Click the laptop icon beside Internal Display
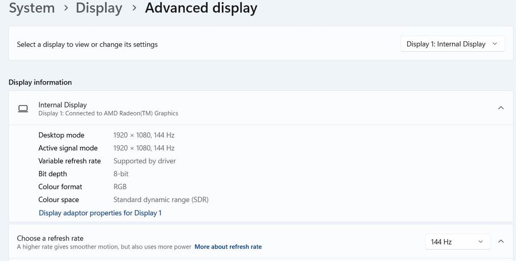 [23, 109]
